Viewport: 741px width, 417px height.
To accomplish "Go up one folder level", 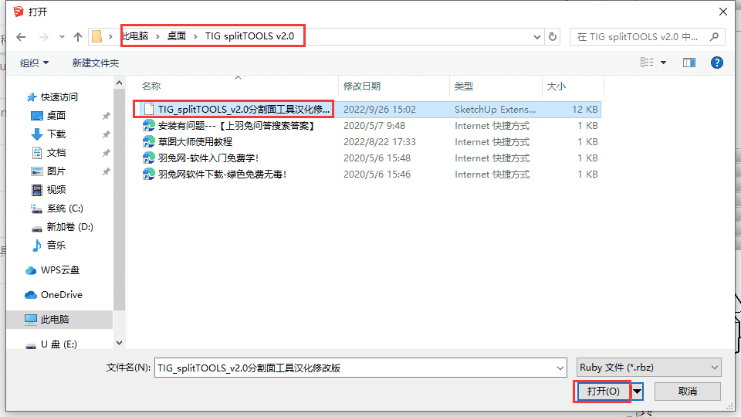I will pos(78,37).
